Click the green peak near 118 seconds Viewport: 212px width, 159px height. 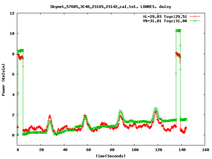click(156, 109)
